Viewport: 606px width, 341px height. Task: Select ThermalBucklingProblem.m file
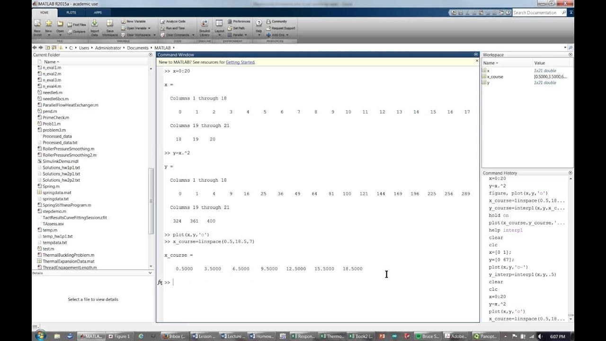click(68, 255)
